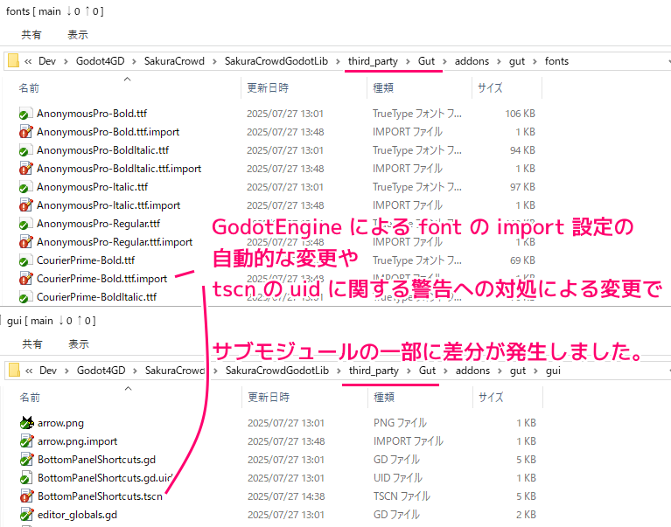Click the AnonymousPro-Bold.ttf.import file icon
This screenshot has height=527, width=671.
25,132
